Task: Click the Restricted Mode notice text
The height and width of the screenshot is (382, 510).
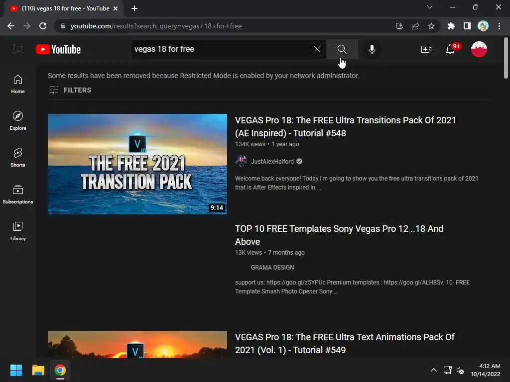Action: (204, 76)
